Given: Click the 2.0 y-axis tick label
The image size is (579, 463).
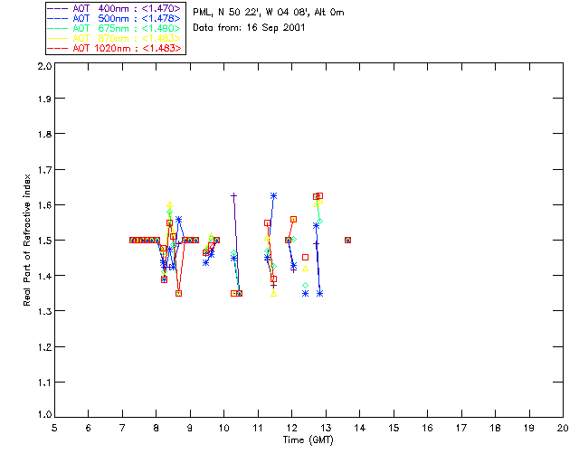Looking at the screenshot, I should click(x=44, y=66).
